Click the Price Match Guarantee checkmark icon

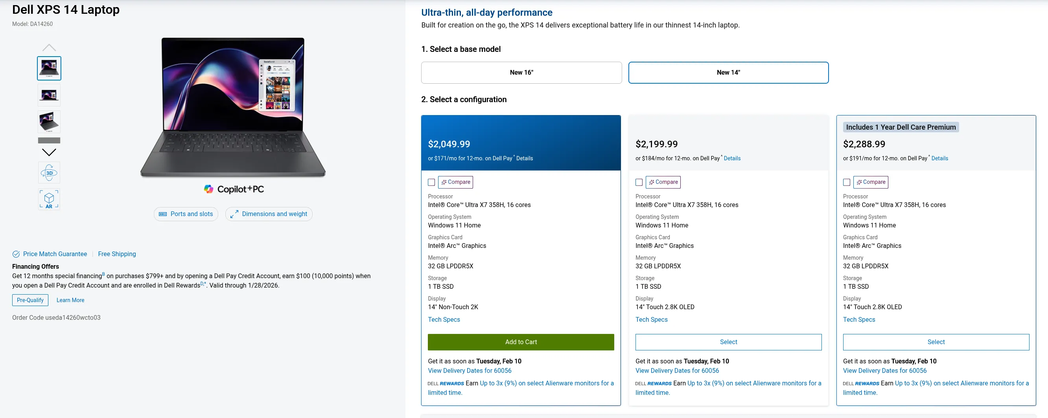(x=16, y=254)
